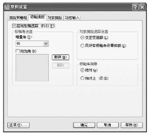Viewport: 149px width, 135px height.
Task: Click the question mark help icon
Action: tap(135, 7)
